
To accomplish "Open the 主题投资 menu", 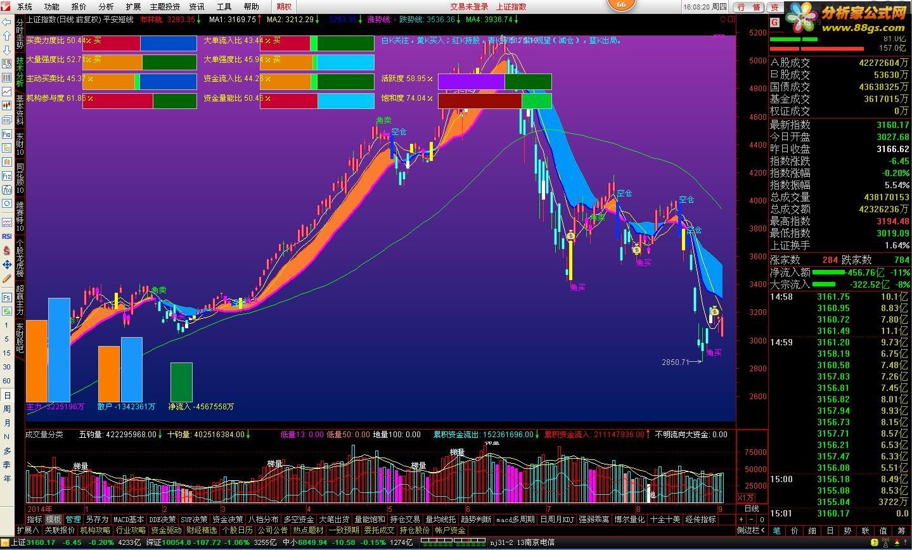I will coord(164,6).
